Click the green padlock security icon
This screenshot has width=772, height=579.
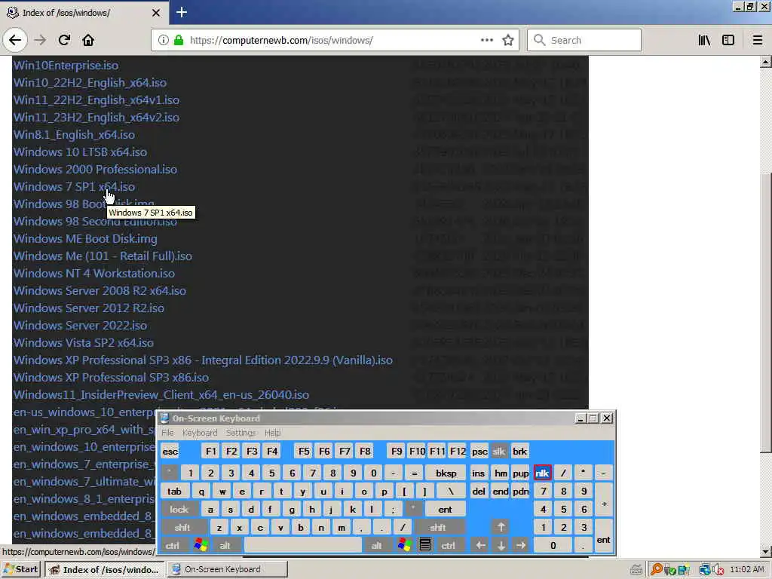(178, 41)
